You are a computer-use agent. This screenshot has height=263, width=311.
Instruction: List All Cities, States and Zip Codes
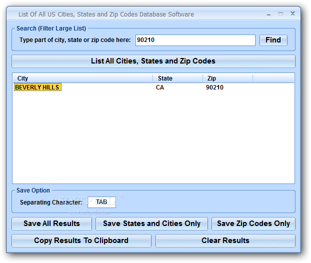pyautogui.click(x=153, y=61)
